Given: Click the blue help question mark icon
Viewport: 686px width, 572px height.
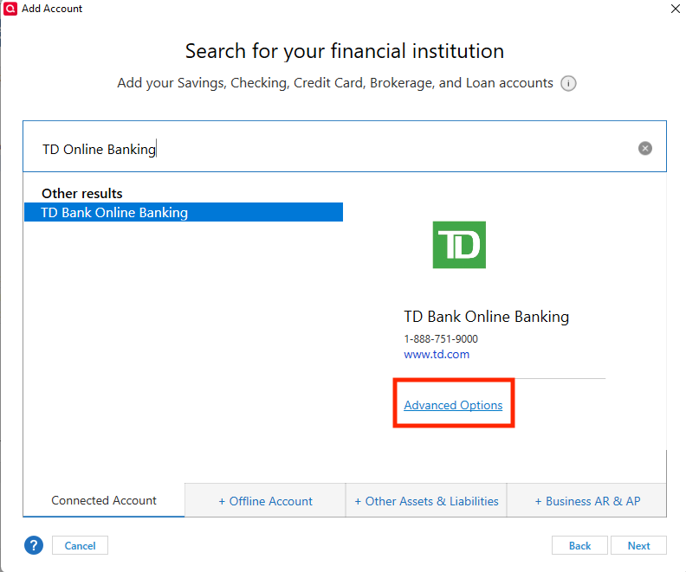Looking at the screenshot, I should (34, 545).
